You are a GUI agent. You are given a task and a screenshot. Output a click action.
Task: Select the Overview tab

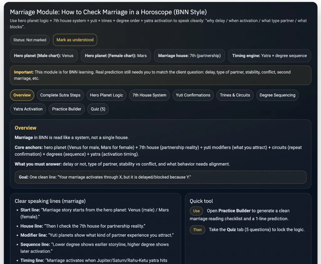22,95
